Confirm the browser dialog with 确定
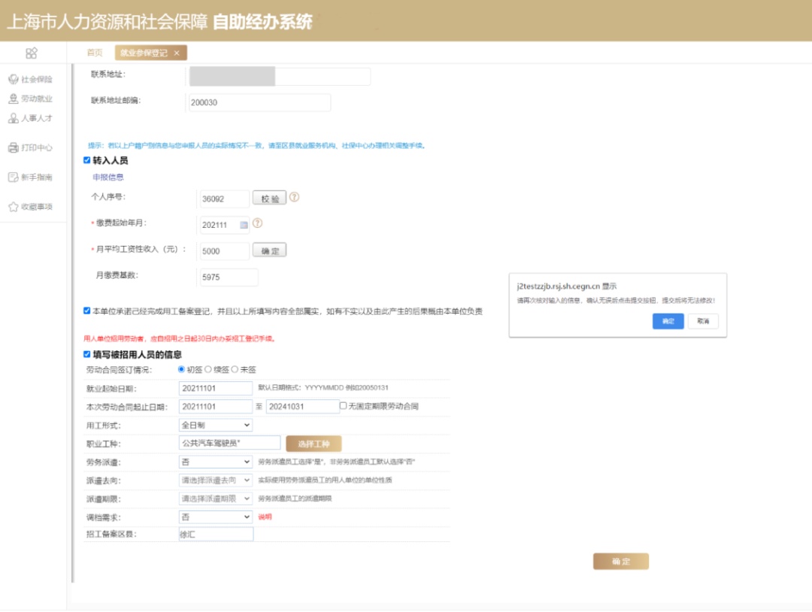812x612 pixels. [x=668, y=321]
